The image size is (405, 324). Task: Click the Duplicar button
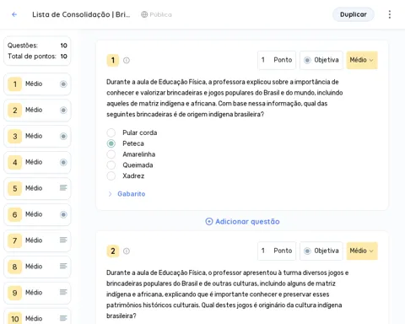pyautogui.click(x=354, y=14)
